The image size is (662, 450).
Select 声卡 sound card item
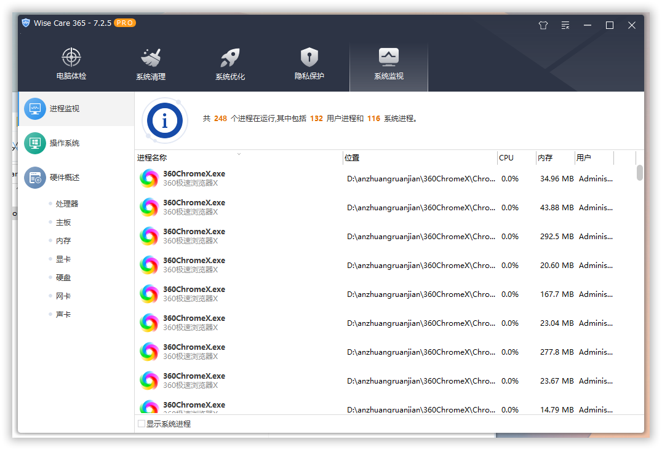pyautogui.click(x=63, y=314)
